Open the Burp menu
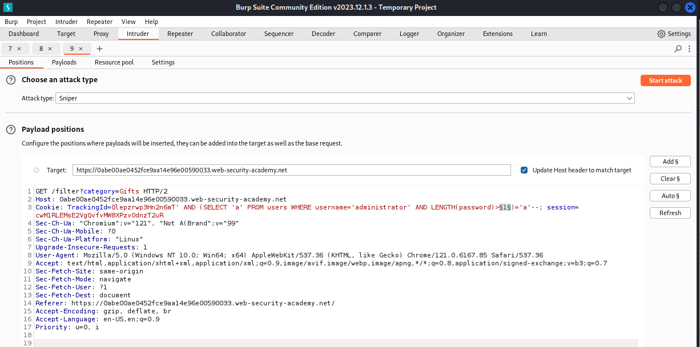 (11, 22)
